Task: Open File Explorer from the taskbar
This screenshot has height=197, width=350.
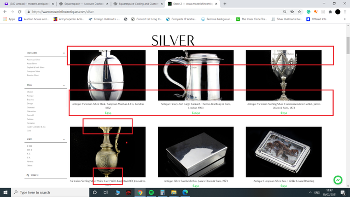Action: tap(174, 192)
